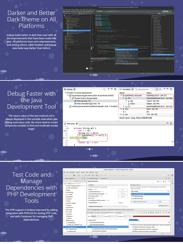Click the Trace Failure filter arrow icon
The image size is (183, 244).
point(169,222)
